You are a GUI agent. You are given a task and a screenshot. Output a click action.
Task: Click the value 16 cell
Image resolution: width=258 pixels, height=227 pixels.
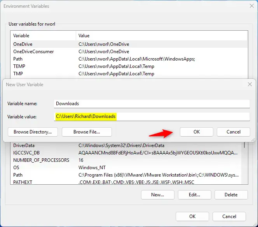point(81,160)
